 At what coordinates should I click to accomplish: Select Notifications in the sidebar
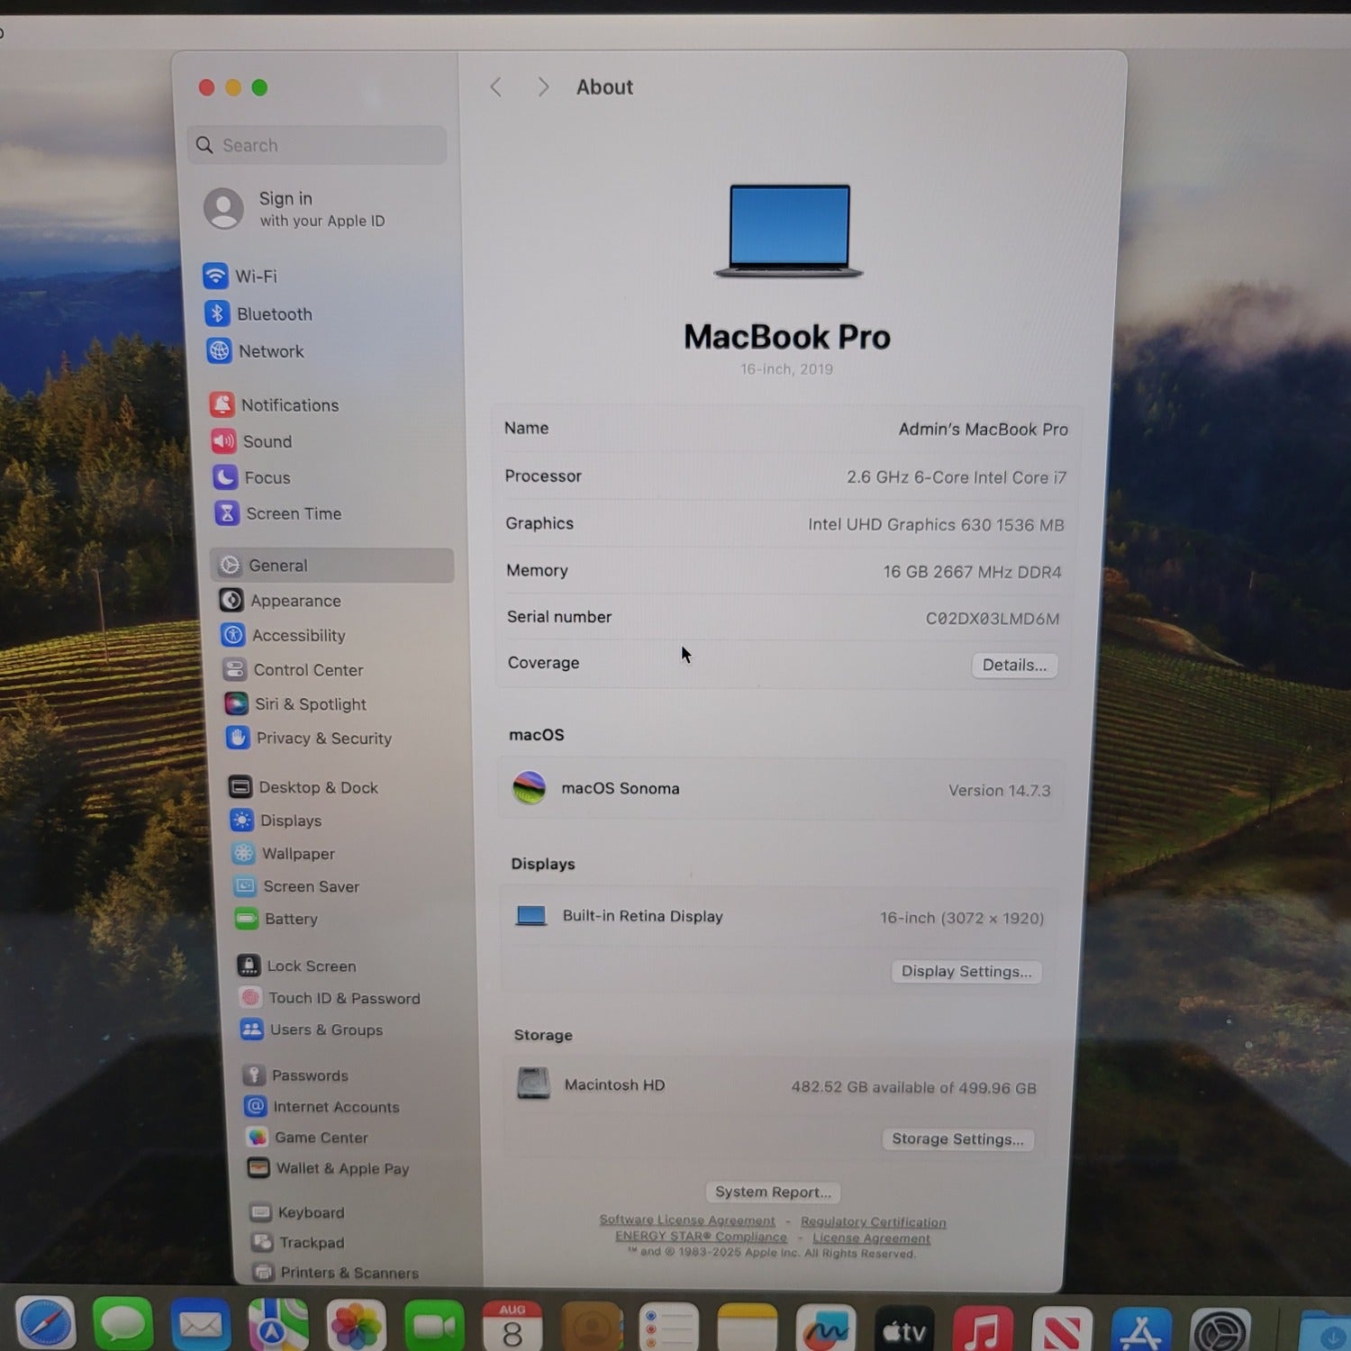tap(275, 405)
